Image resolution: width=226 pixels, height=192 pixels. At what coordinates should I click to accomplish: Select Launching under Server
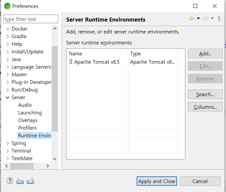tap(30, 113)
